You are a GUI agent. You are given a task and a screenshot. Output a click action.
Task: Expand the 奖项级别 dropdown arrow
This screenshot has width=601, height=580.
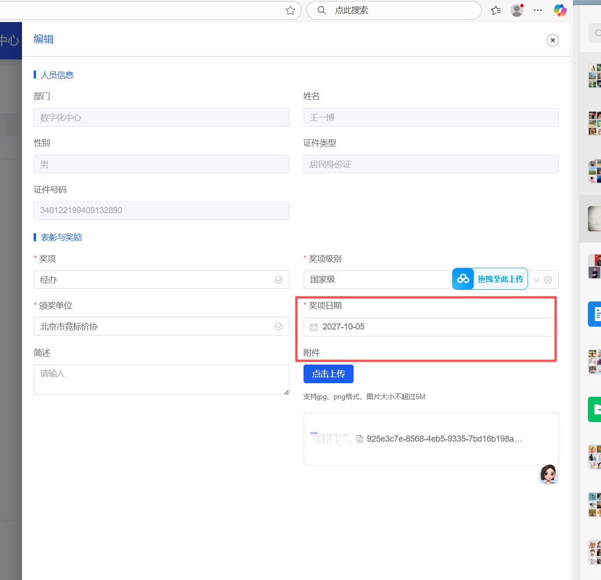[x=536, y=280]
